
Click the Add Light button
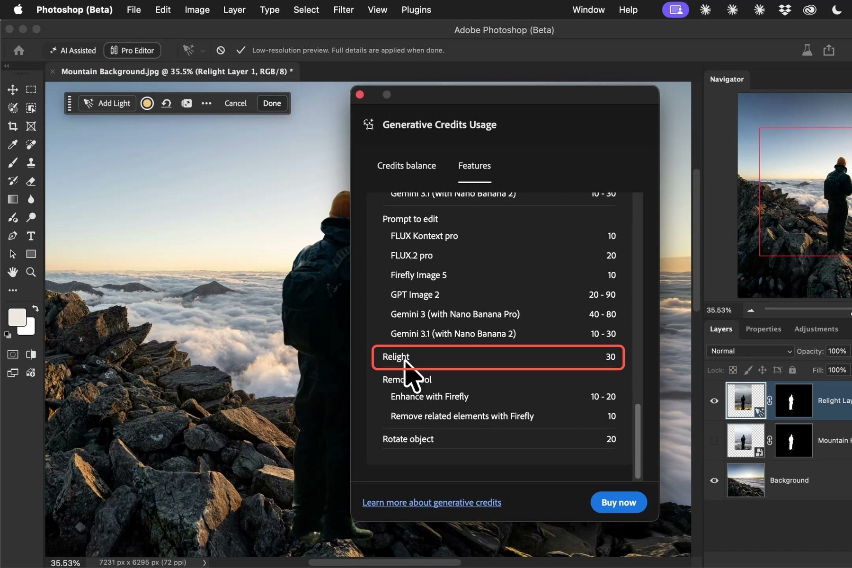pos(107,103)
